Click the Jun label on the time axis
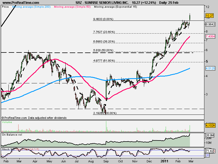Screen dimensions: 218x164 point(63,161)
